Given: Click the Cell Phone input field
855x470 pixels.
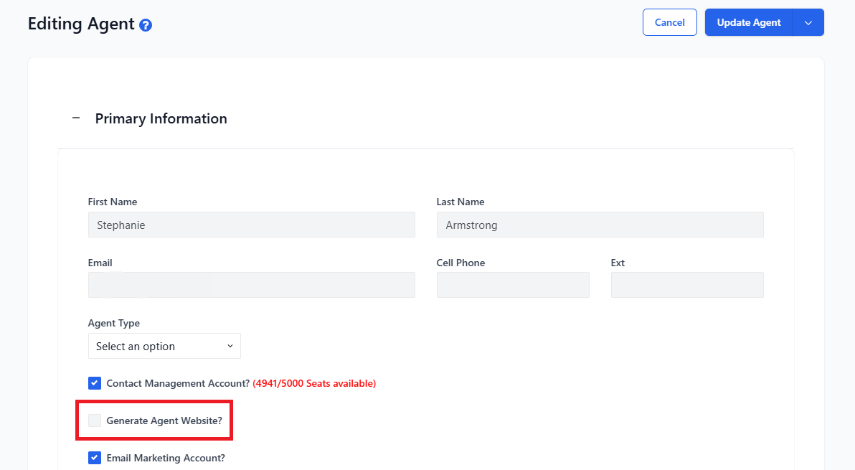Looking at the screenshot, I should pos(513,285).
